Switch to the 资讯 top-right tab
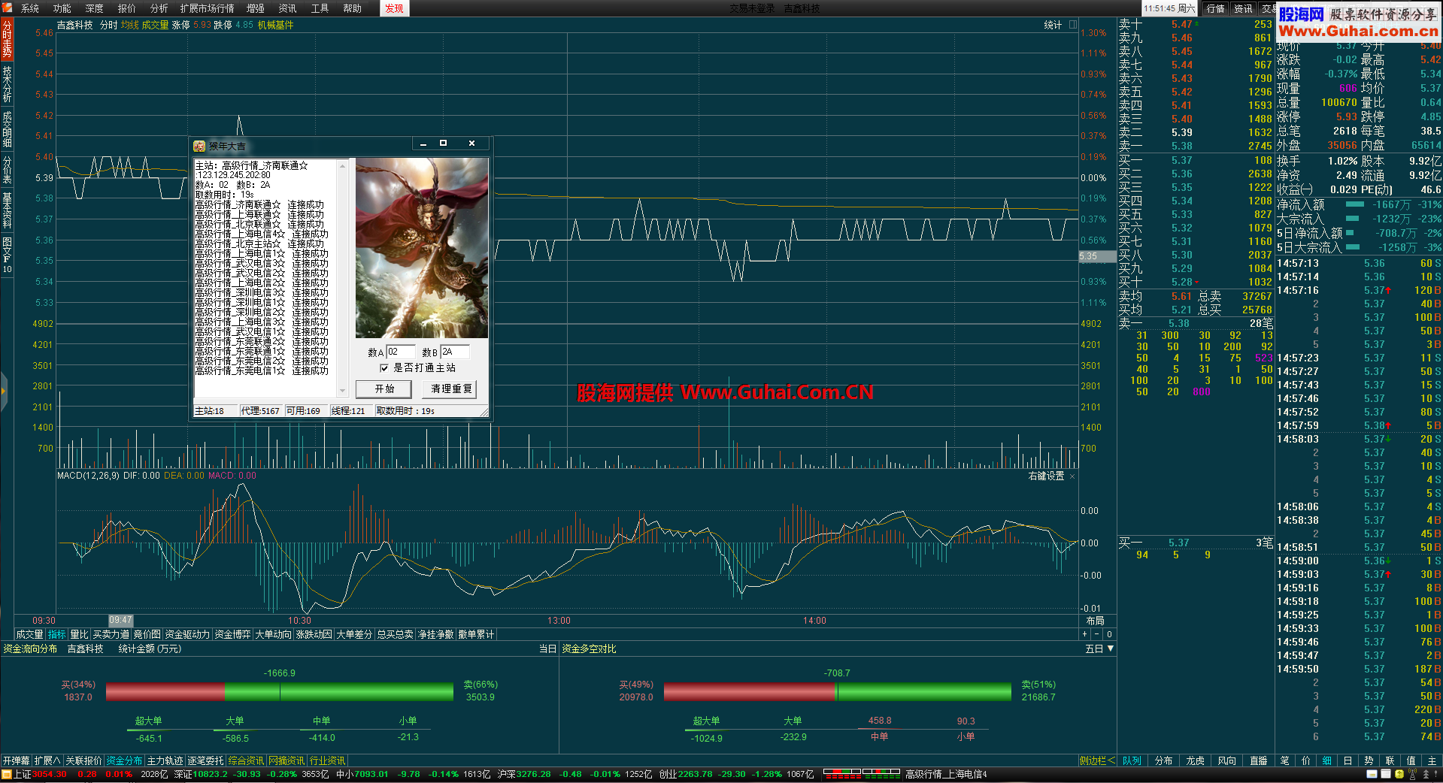The height and width of the screenshot is (783, 1443). 1243,8
